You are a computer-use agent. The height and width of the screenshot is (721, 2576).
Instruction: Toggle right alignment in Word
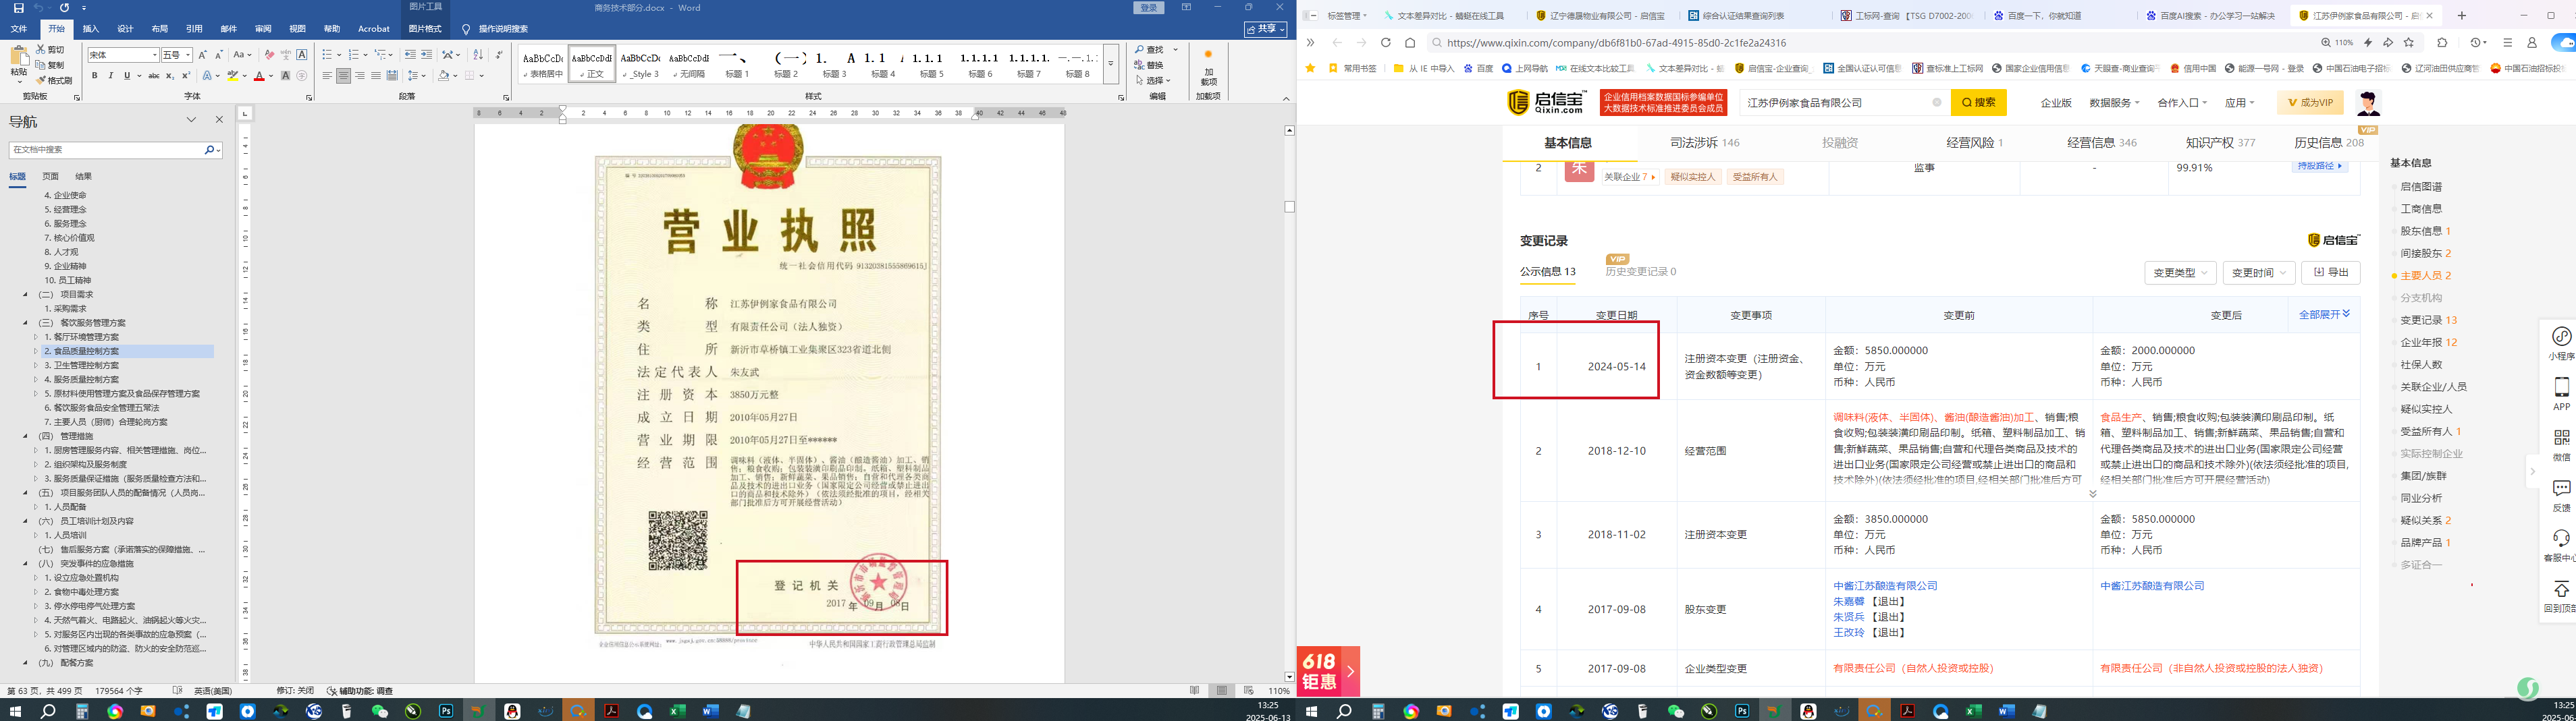pos(359,76)
